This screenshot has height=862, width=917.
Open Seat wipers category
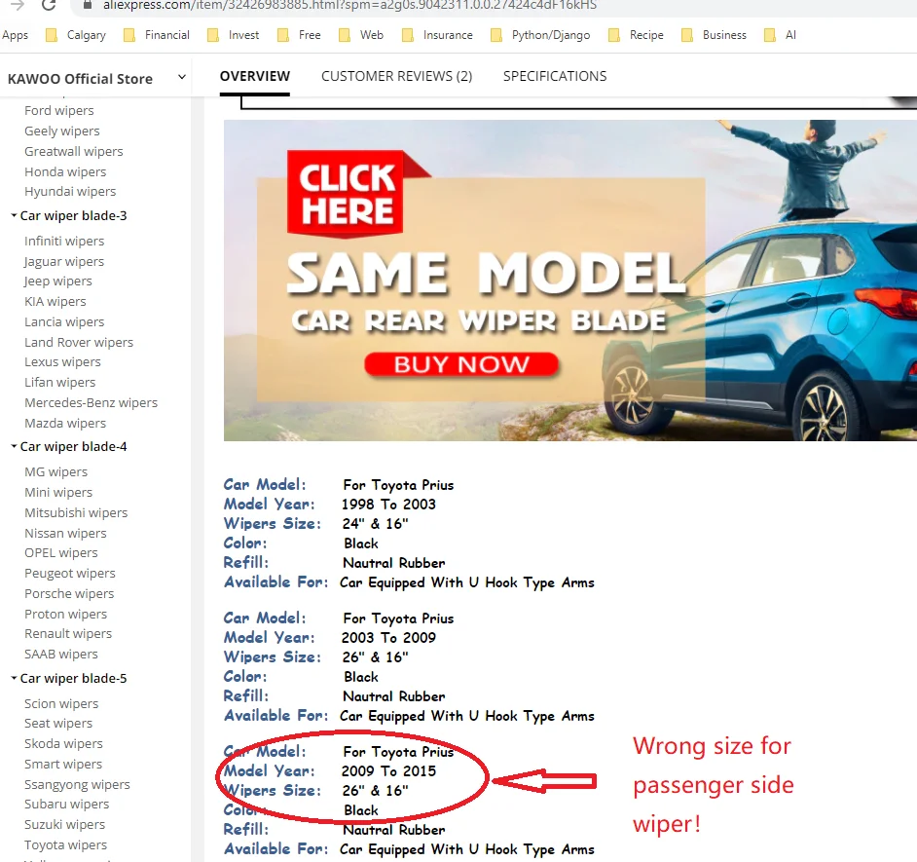tap(58, 724)
